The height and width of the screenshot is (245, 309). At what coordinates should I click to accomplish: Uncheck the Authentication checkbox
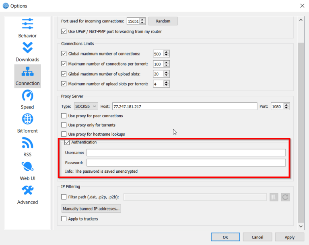click(x=67, y=142)
